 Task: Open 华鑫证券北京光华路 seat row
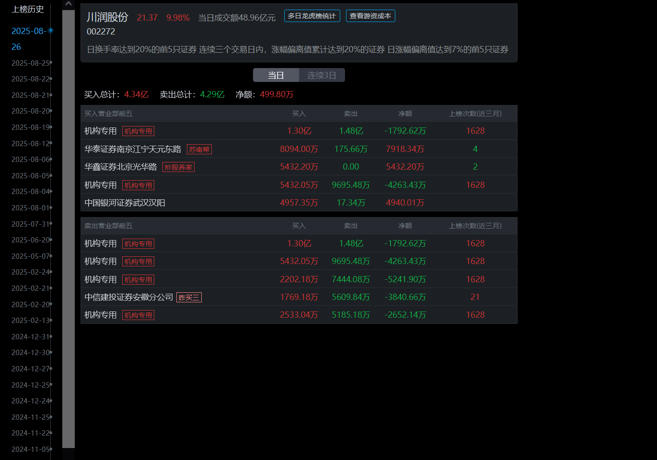(299, 167)
